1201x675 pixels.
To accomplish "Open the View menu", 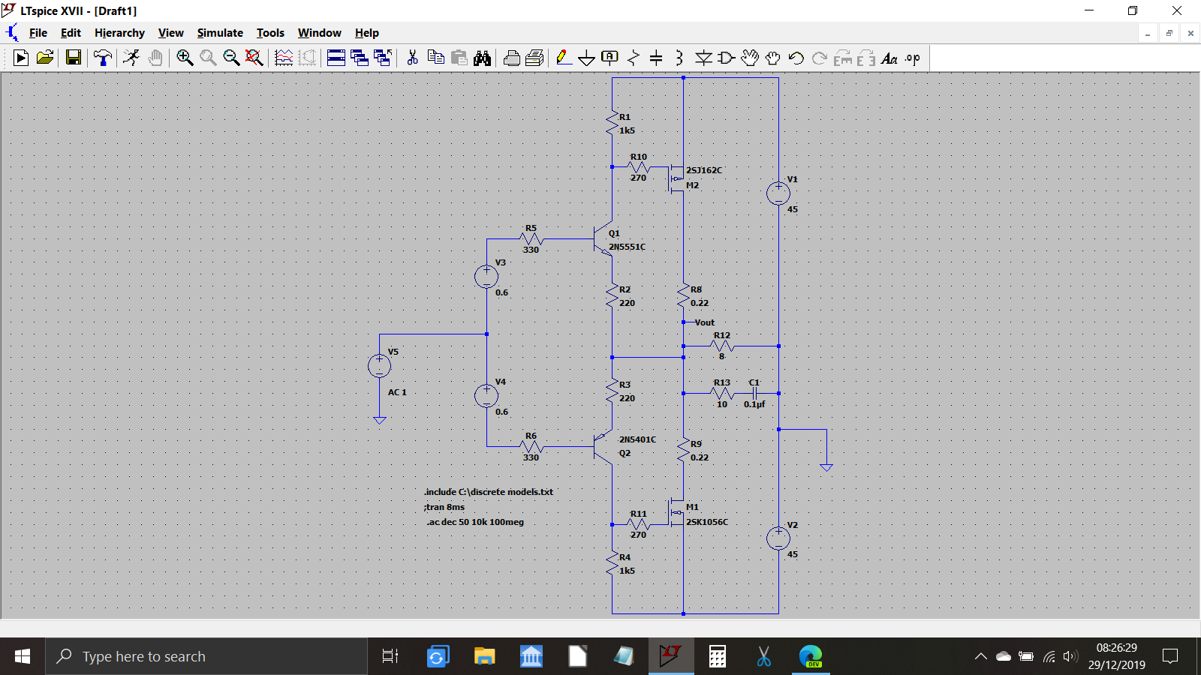I will click(x=170, y=33).
